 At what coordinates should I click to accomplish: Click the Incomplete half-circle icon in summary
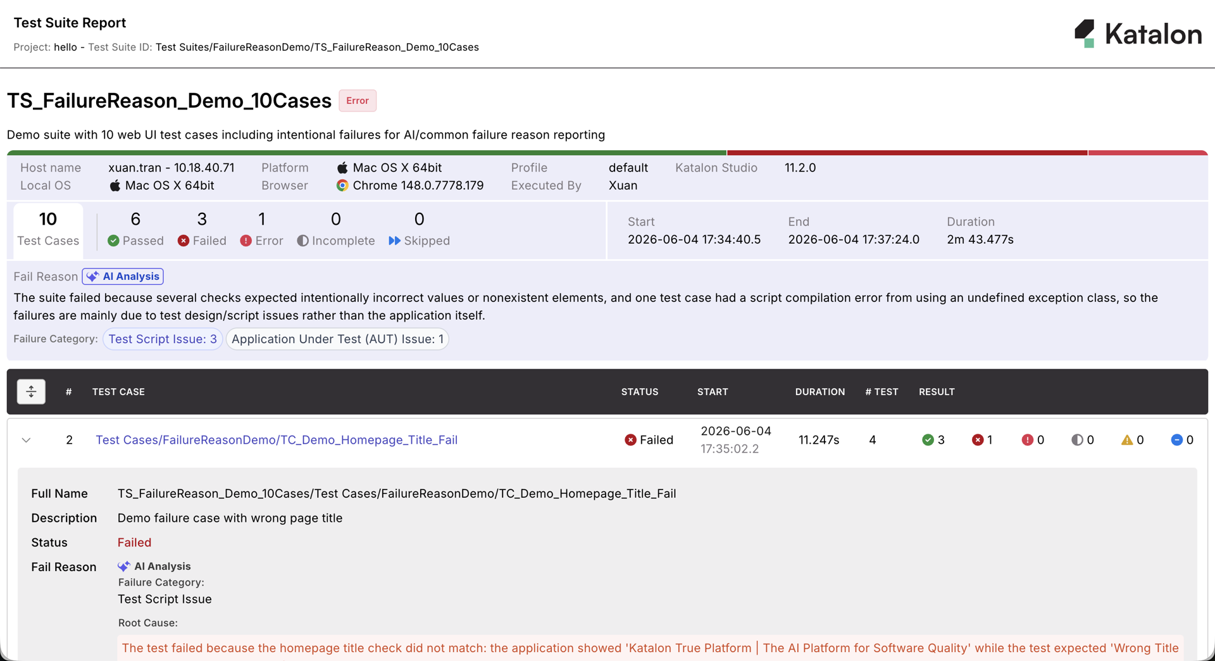pos(303,241)
